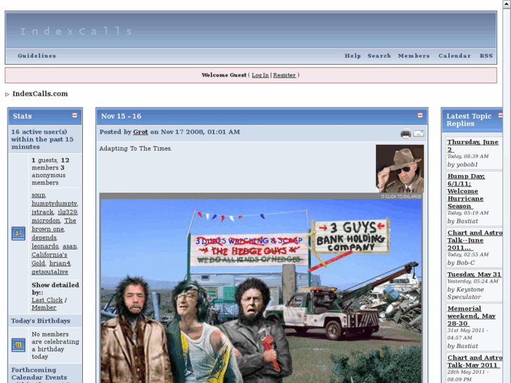Open the RSS menu item
Viewport: 511px width, 383px height.
pyautogui.click(x=486, y=56)
